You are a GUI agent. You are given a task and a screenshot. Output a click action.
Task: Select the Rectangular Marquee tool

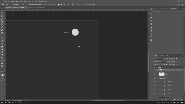tap(2, 13)
